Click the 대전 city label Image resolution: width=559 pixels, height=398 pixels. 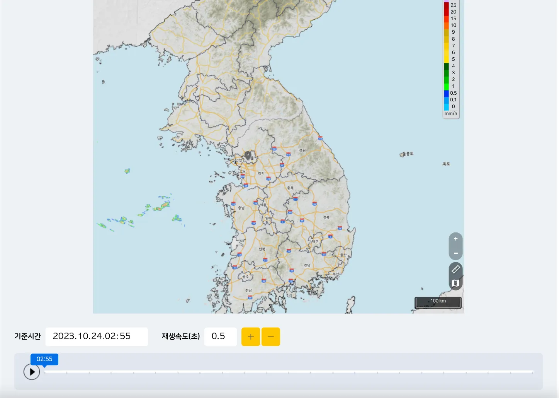tap(268, 219)
